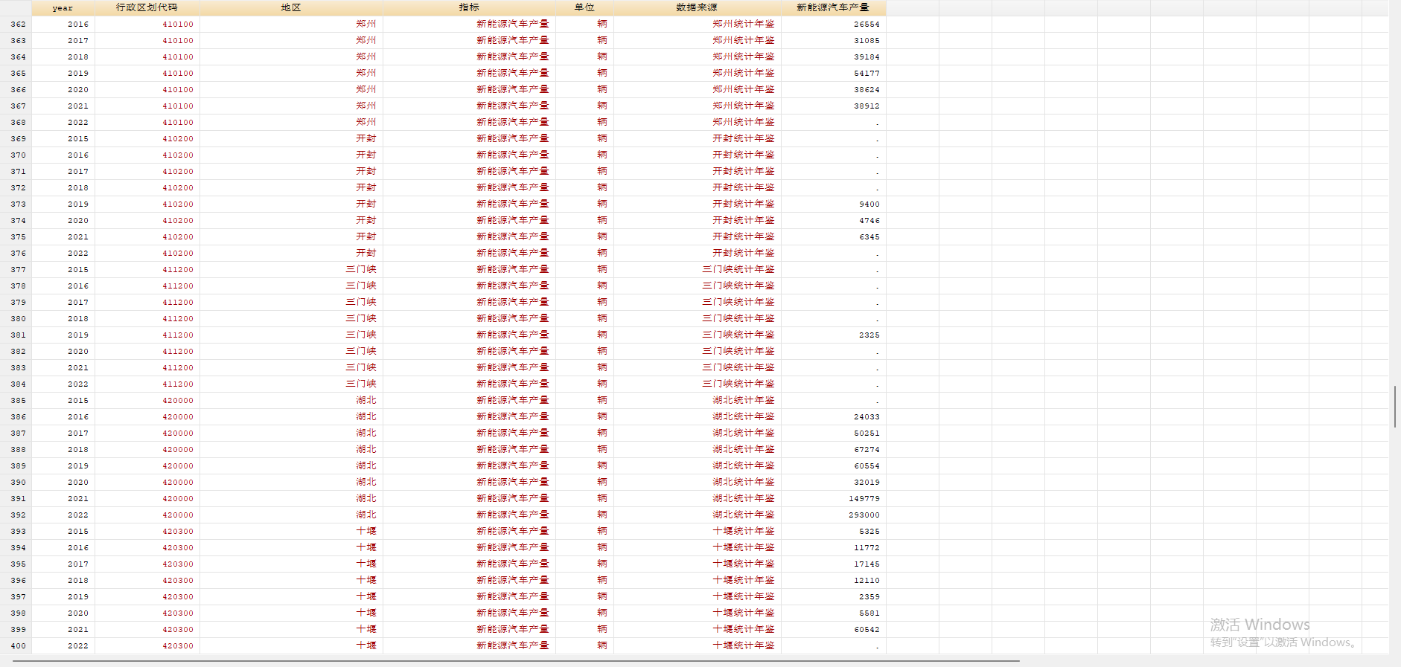
Task: Select the value 6345
Action: (869, 237)
